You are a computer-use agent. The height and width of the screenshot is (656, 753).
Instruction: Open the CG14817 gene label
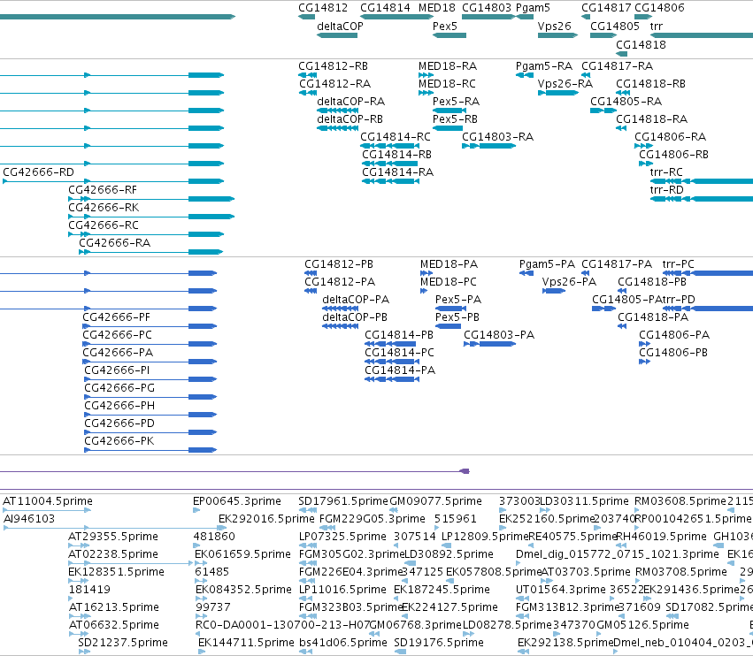pos(606,8)
